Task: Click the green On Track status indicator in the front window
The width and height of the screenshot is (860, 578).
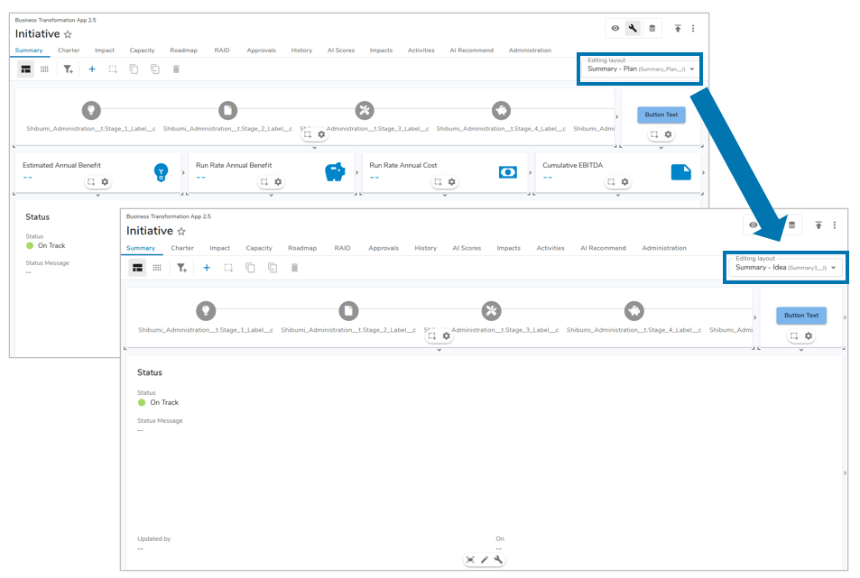Action: pos(143,402)
